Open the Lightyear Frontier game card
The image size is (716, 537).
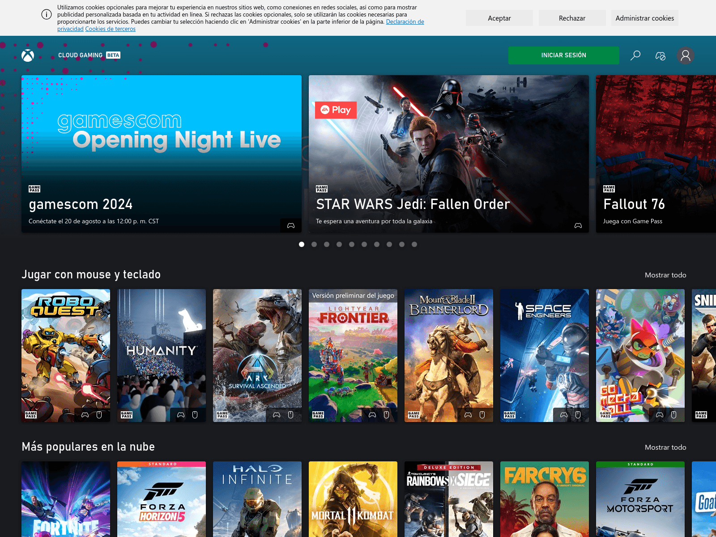[x=353, y=355]
